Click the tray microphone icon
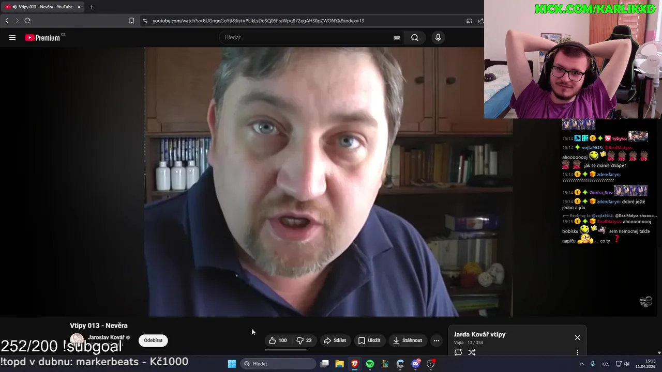 click(593, 364)
